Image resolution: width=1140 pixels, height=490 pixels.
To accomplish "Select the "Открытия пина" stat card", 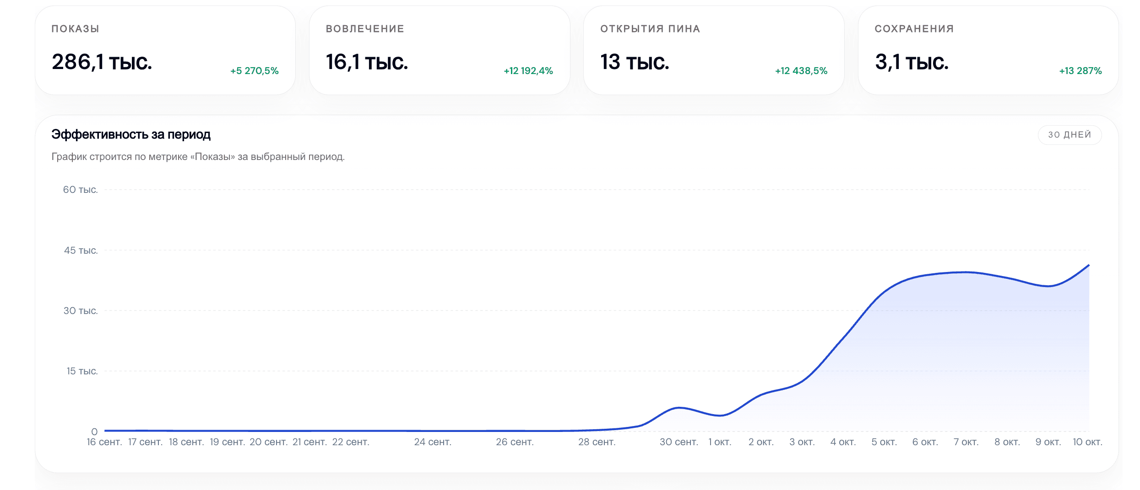I will [714, 50].
